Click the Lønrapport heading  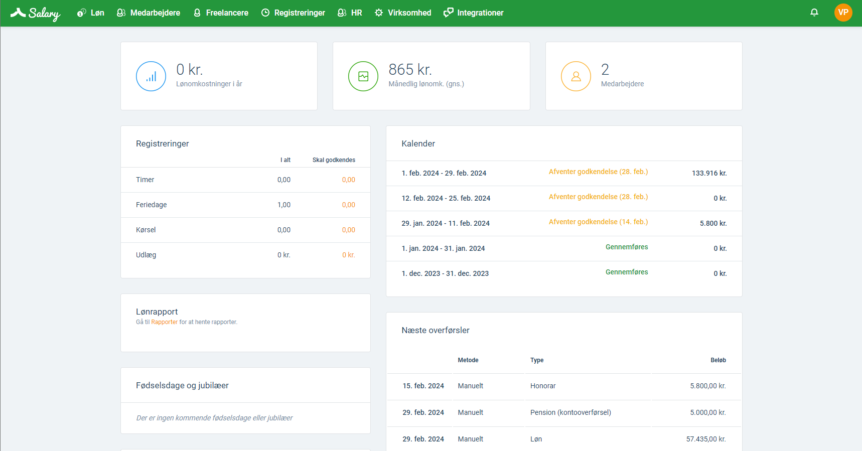pos(157,312)
